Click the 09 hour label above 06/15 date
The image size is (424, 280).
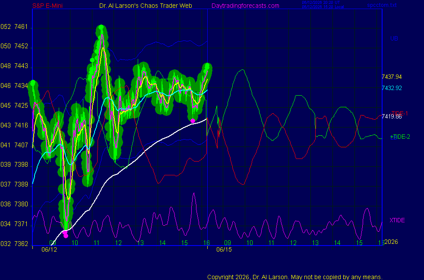click(228, 243)
